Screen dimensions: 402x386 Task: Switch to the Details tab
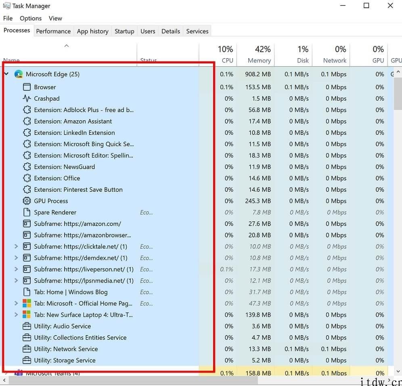tap(170, 31)
